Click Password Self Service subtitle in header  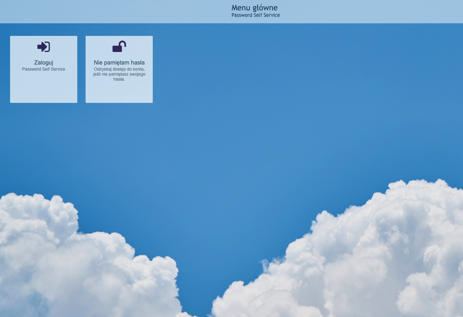click(x=256, y=15)
